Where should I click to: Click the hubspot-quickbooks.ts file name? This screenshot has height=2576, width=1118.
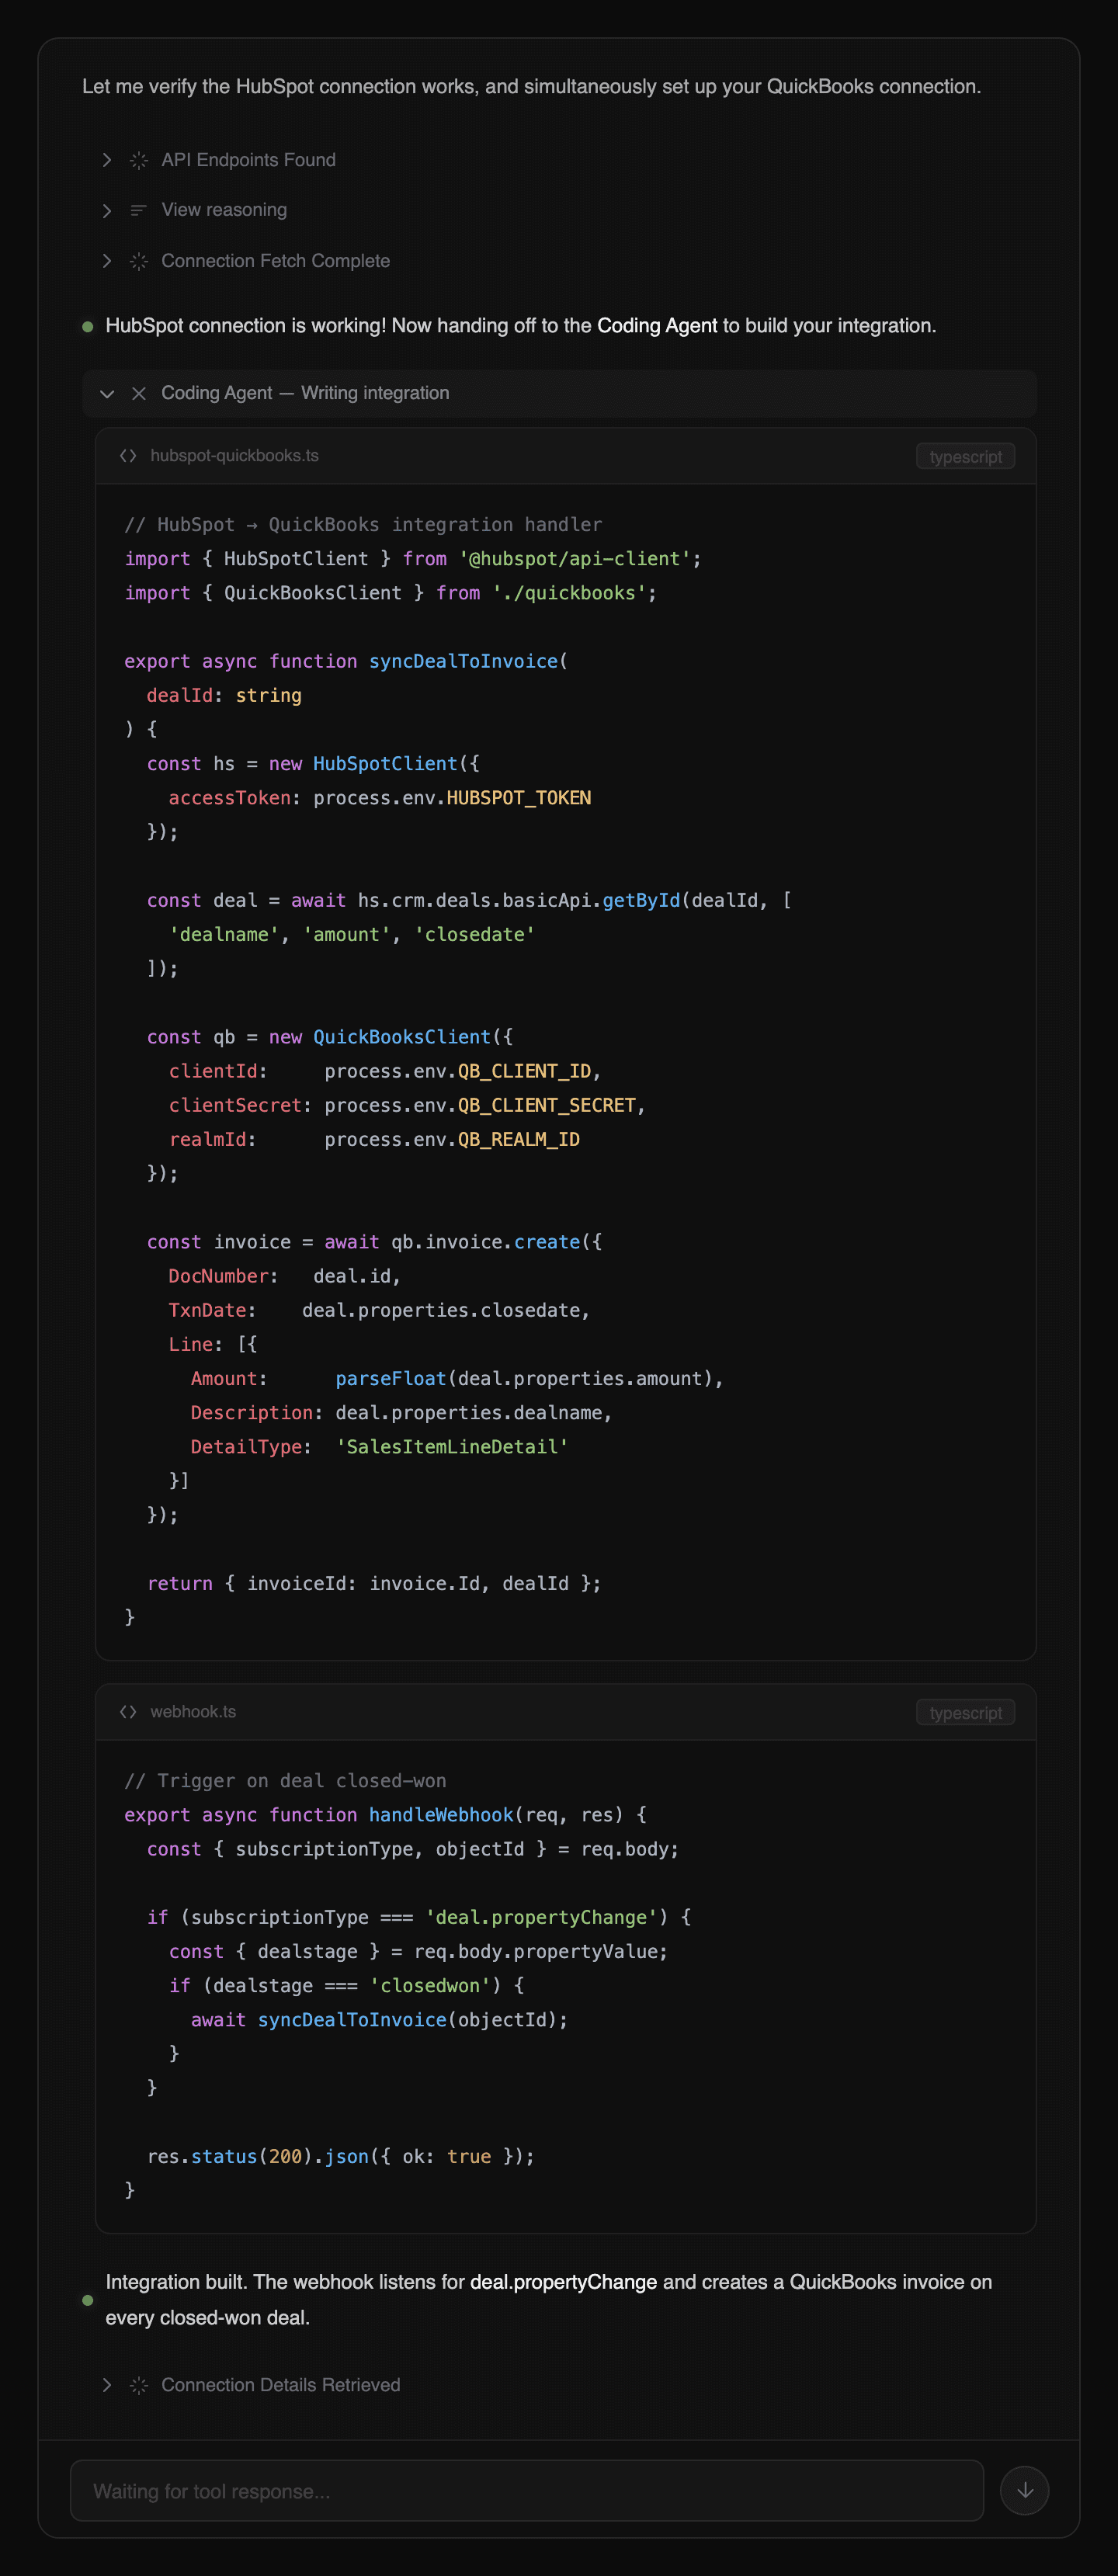pos(235,456)
